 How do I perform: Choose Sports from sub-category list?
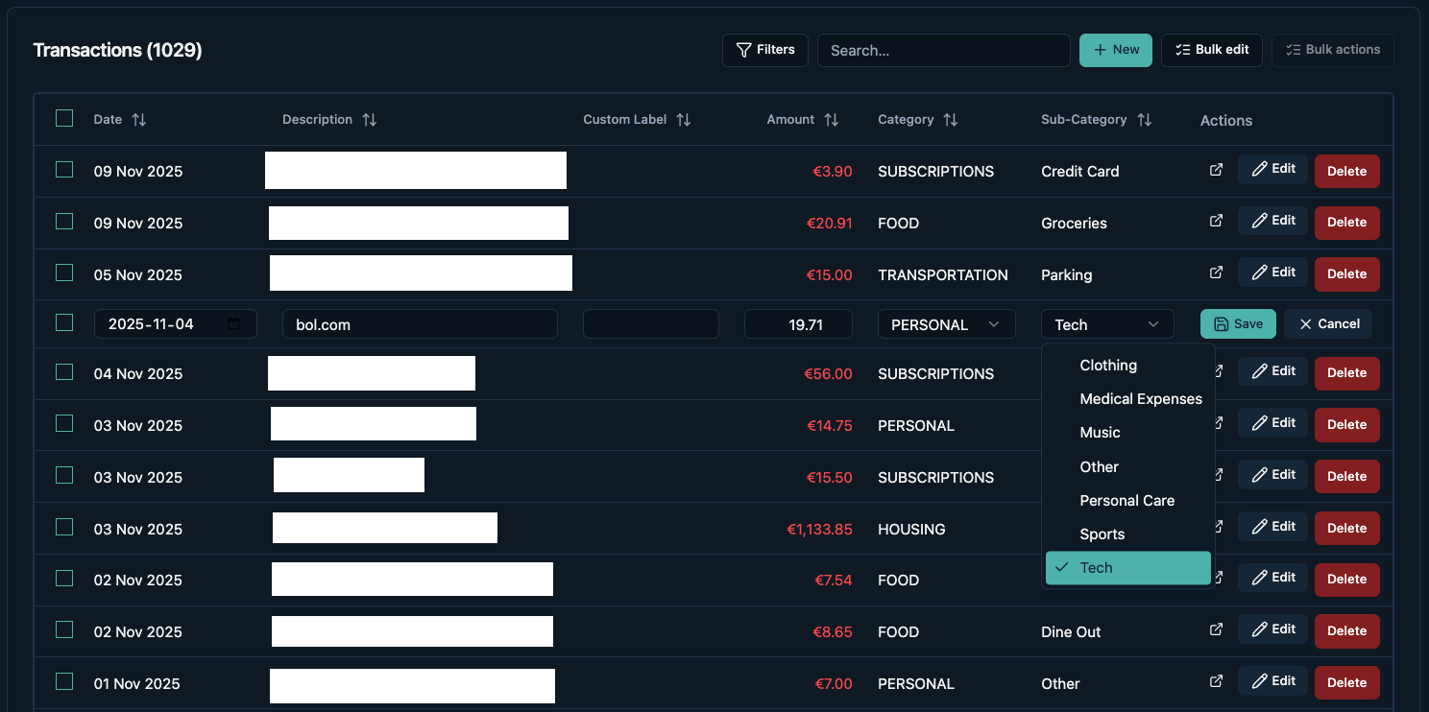(1128, 534)
